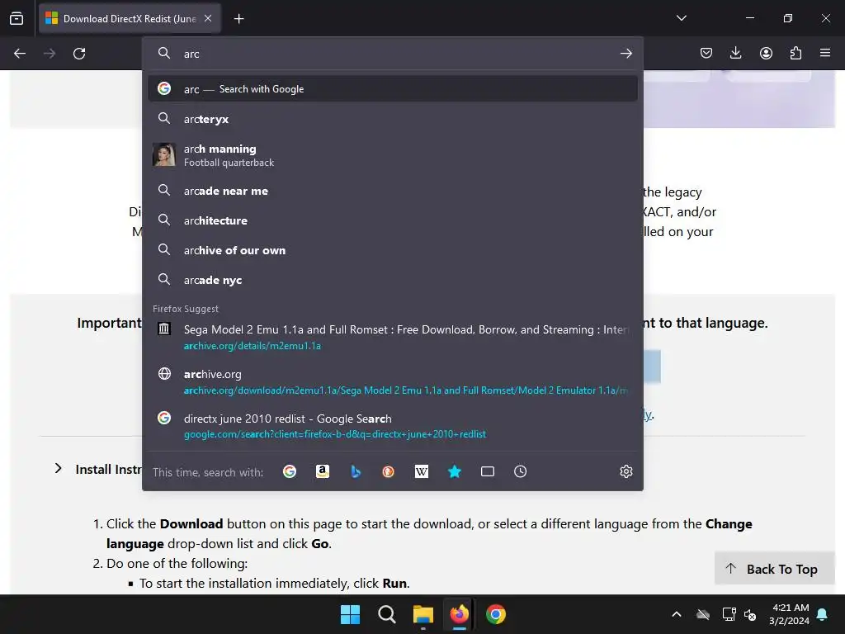Open the notifications bell icon
845x634 pixels.
point(823,614)
